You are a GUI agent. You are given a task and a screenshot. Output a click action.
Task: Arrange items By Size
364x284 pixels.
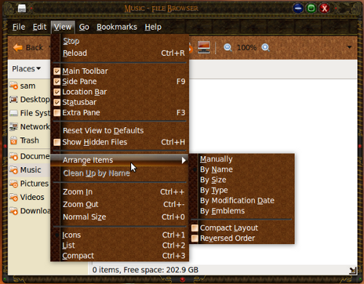(242, 180)
